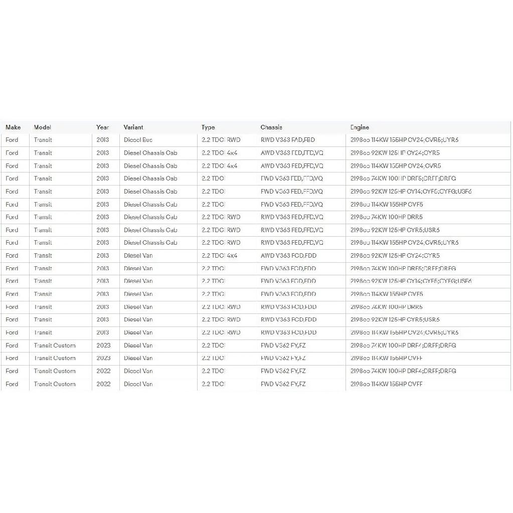Click the 'Make' column header
This screenshot has width=513, height=513.
click(x=13, y=127)
